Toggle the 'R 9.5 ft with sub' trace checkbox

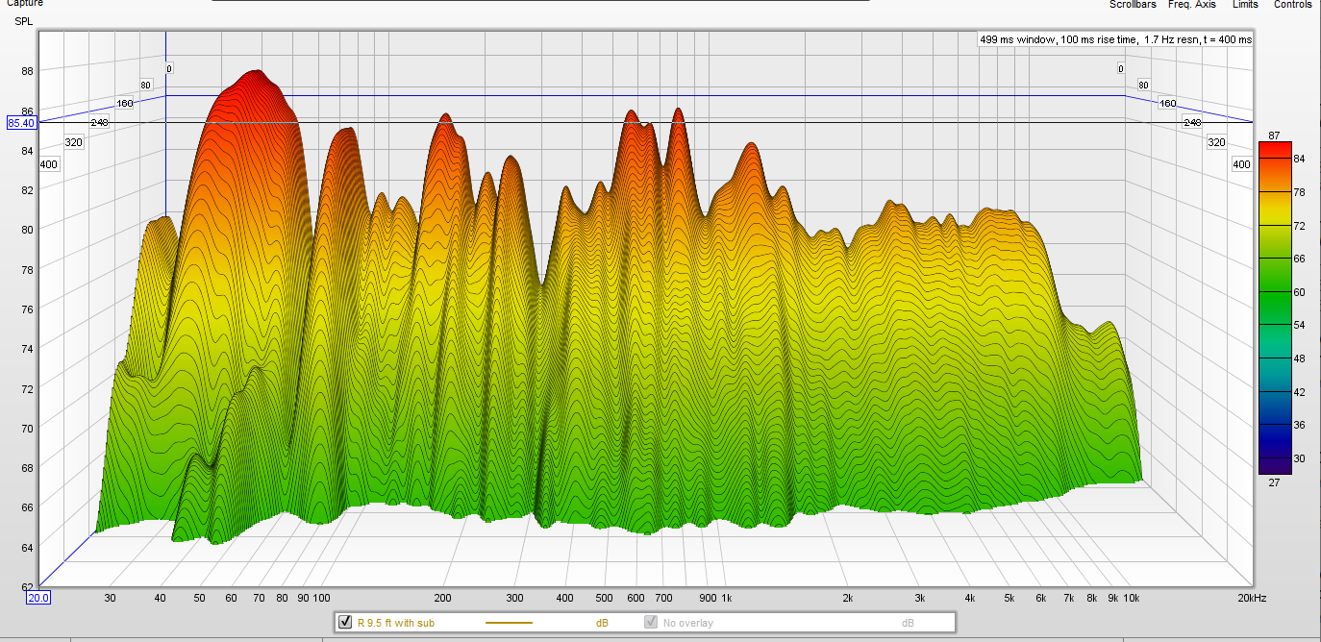(345, 623)
